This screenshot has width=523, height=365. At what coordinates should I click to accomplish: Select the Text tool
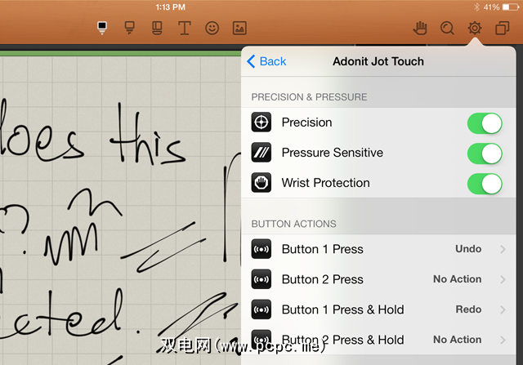[185, 29]
